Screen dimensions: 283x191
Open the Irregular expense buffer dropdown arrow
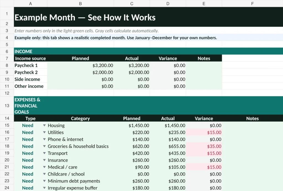coord(44,188)
